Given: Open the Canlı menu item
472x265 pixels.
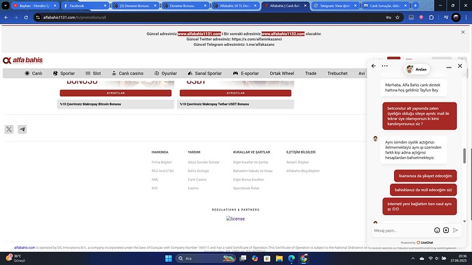Looking at the screenshot, I should click(34, 73).
